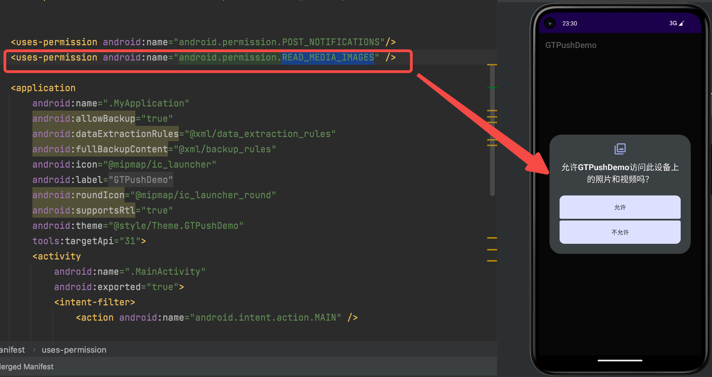Click the android:supportsRtl attribute
This screenshot has width=712, height=377.
pos(84,210)
